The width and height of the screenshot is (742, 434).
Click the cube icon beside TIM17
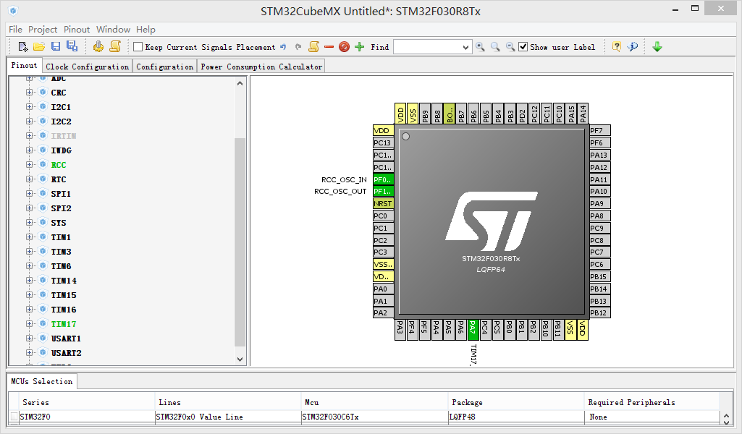(43, 324)
